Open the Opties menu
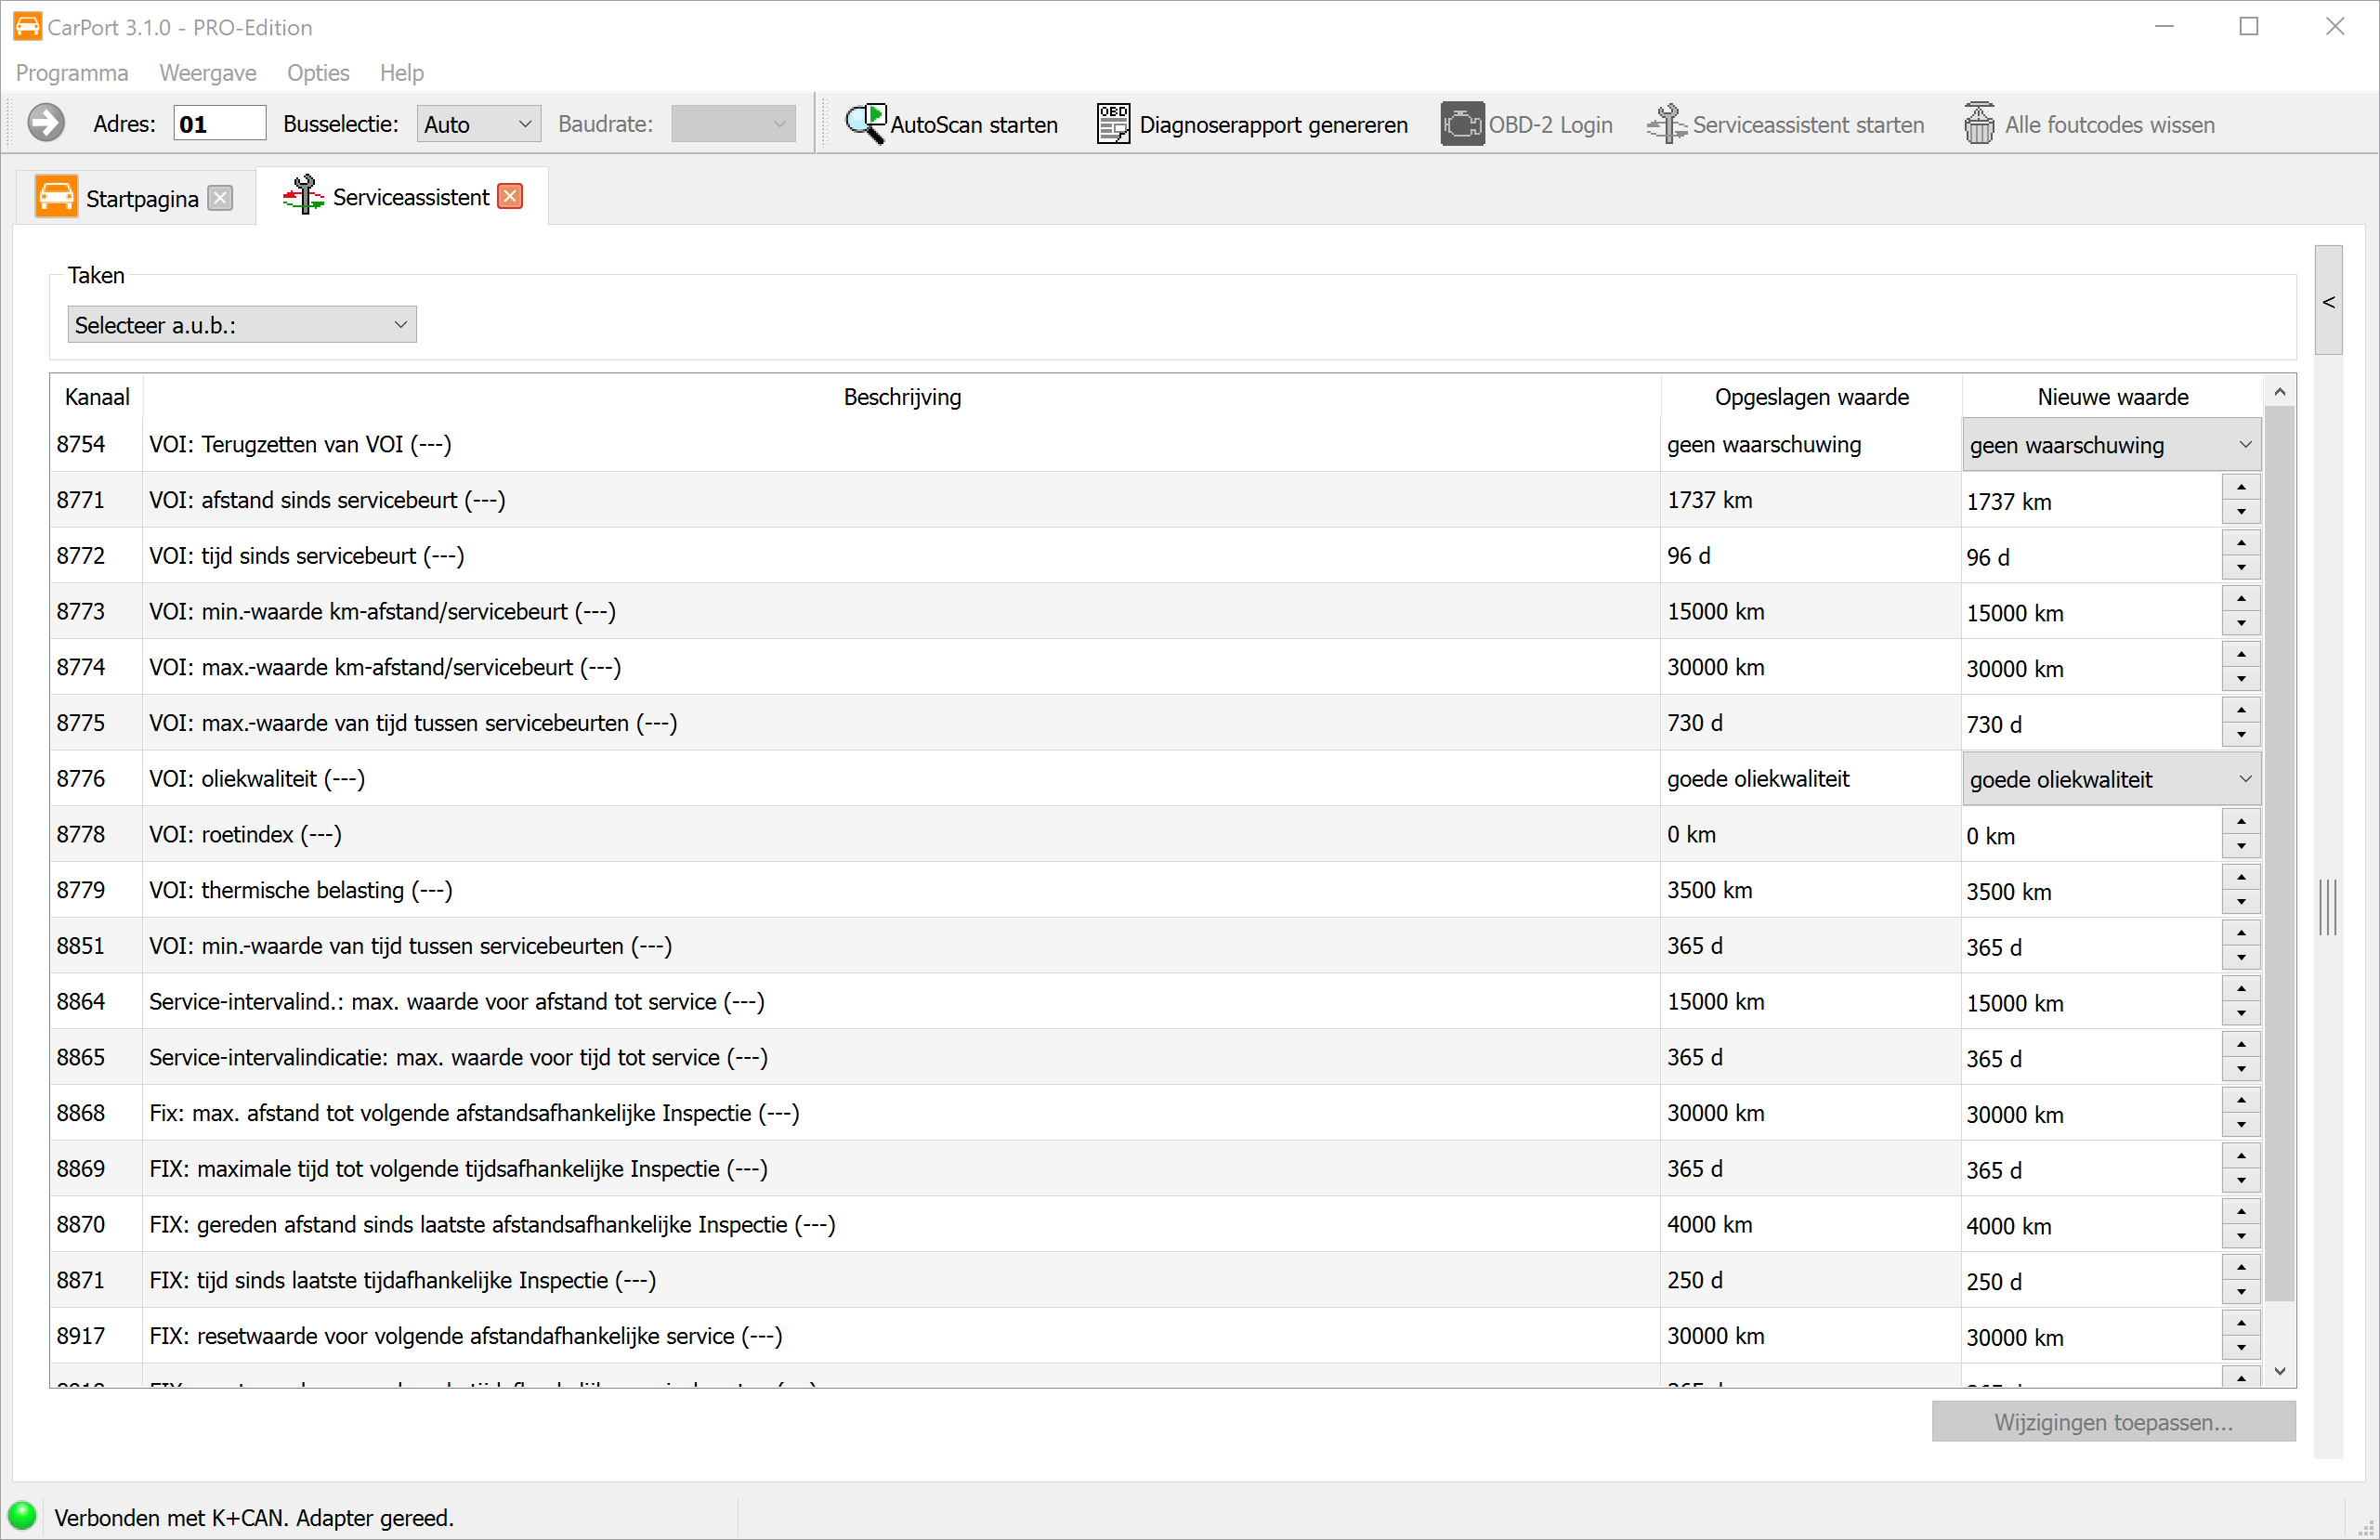 pyautogui.click(x=318, y=73)
